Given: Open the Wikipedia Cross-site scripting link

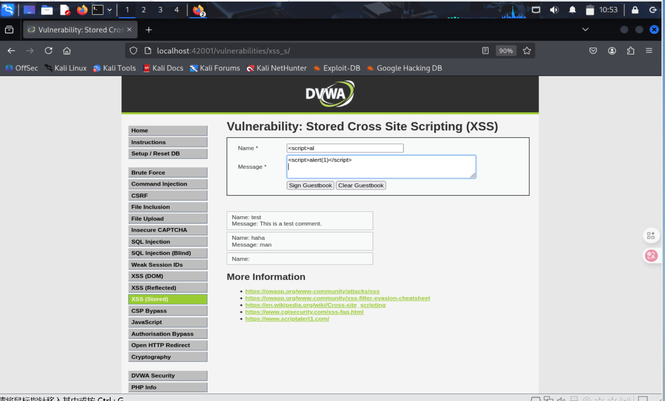Looking at the screenshot, I should coord(315,305).
